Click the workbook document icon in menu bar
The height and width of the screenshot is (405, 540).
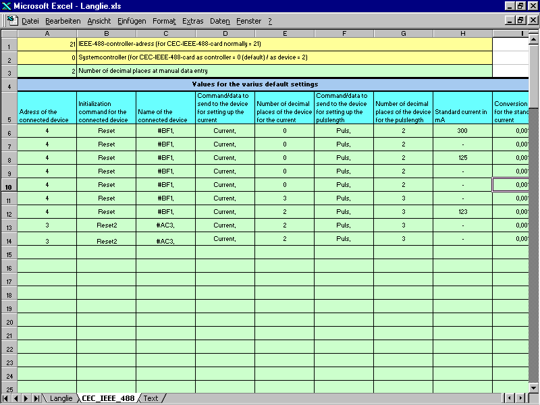click(13, 21)
